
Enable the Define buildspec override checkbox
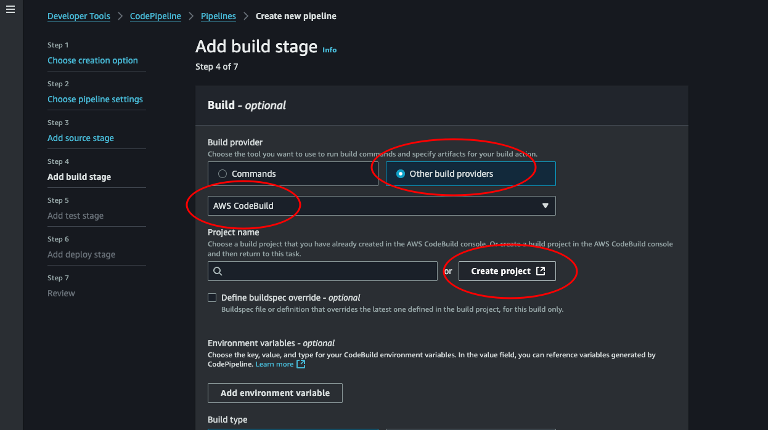211,297
